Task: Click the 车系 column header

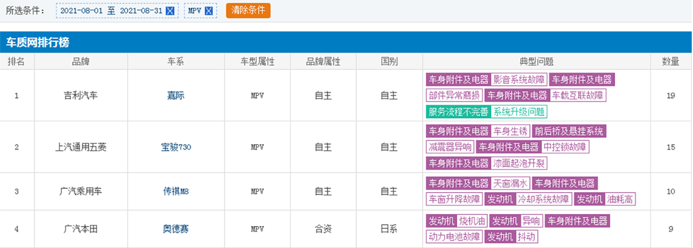Action: [x=176, y=61]
